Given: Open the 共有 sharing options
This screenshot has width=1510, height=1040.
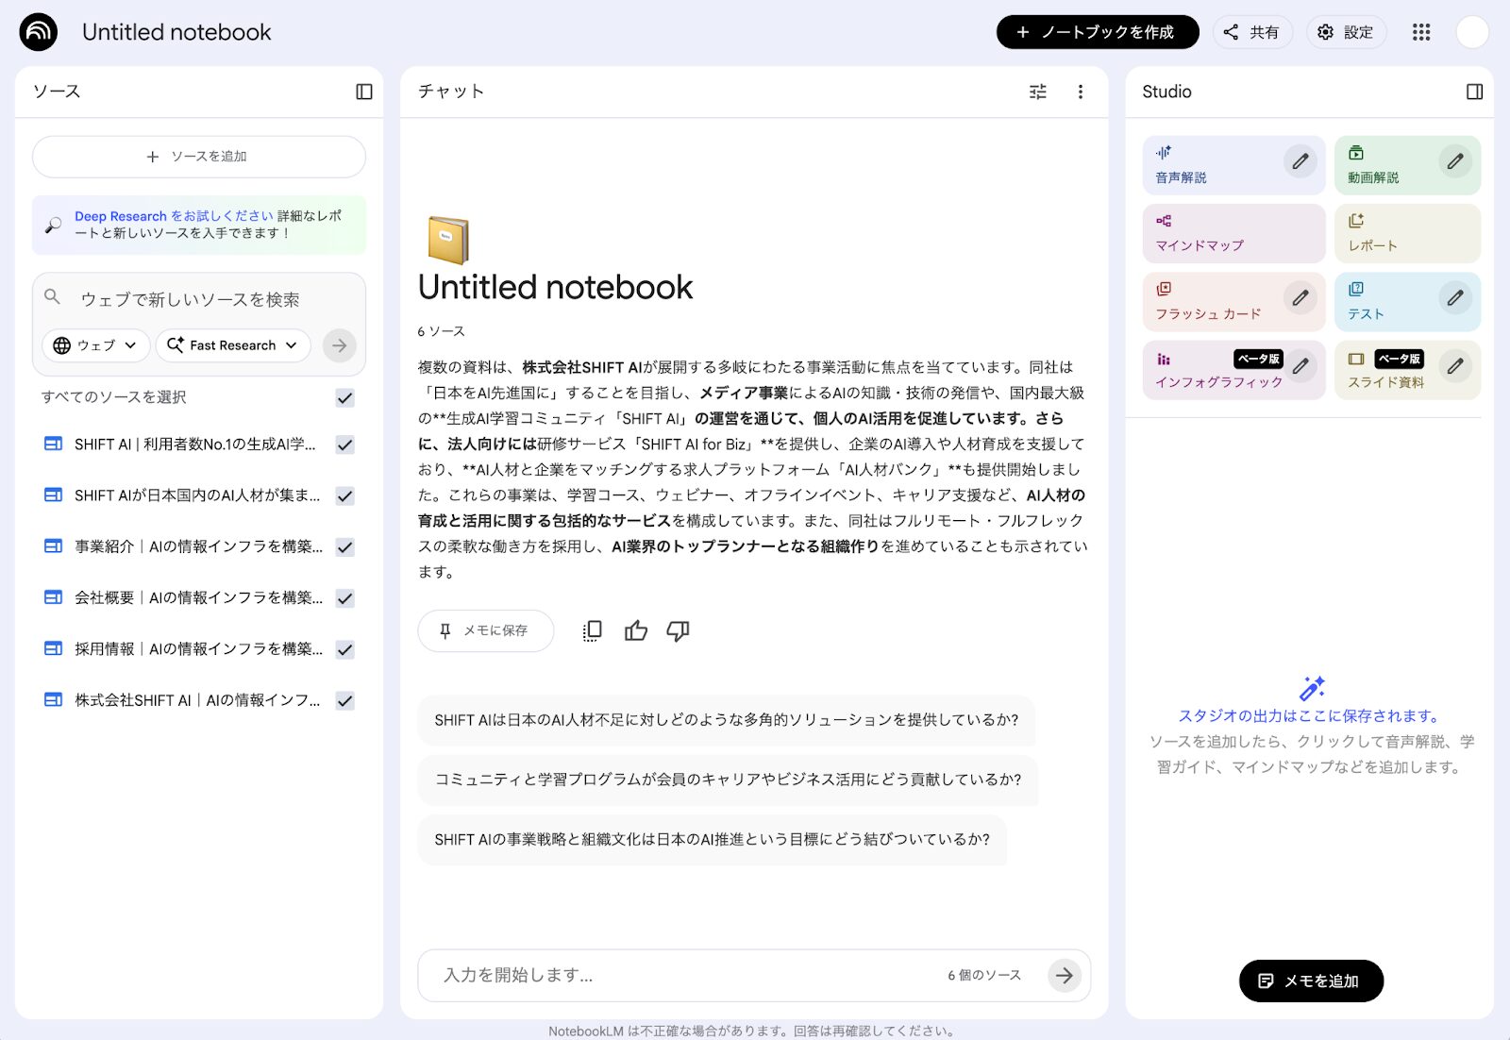Looking at the screenshot, I should (1252, 31).
